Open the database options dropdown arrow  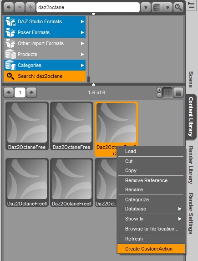pos(168,7)
